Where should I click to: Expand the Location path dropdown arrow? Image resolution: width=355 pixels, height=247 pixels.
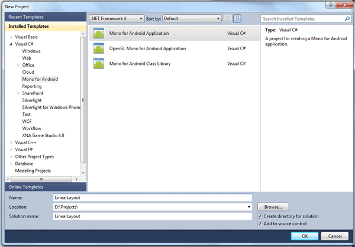pyautogui.click(x=249, y=207)
